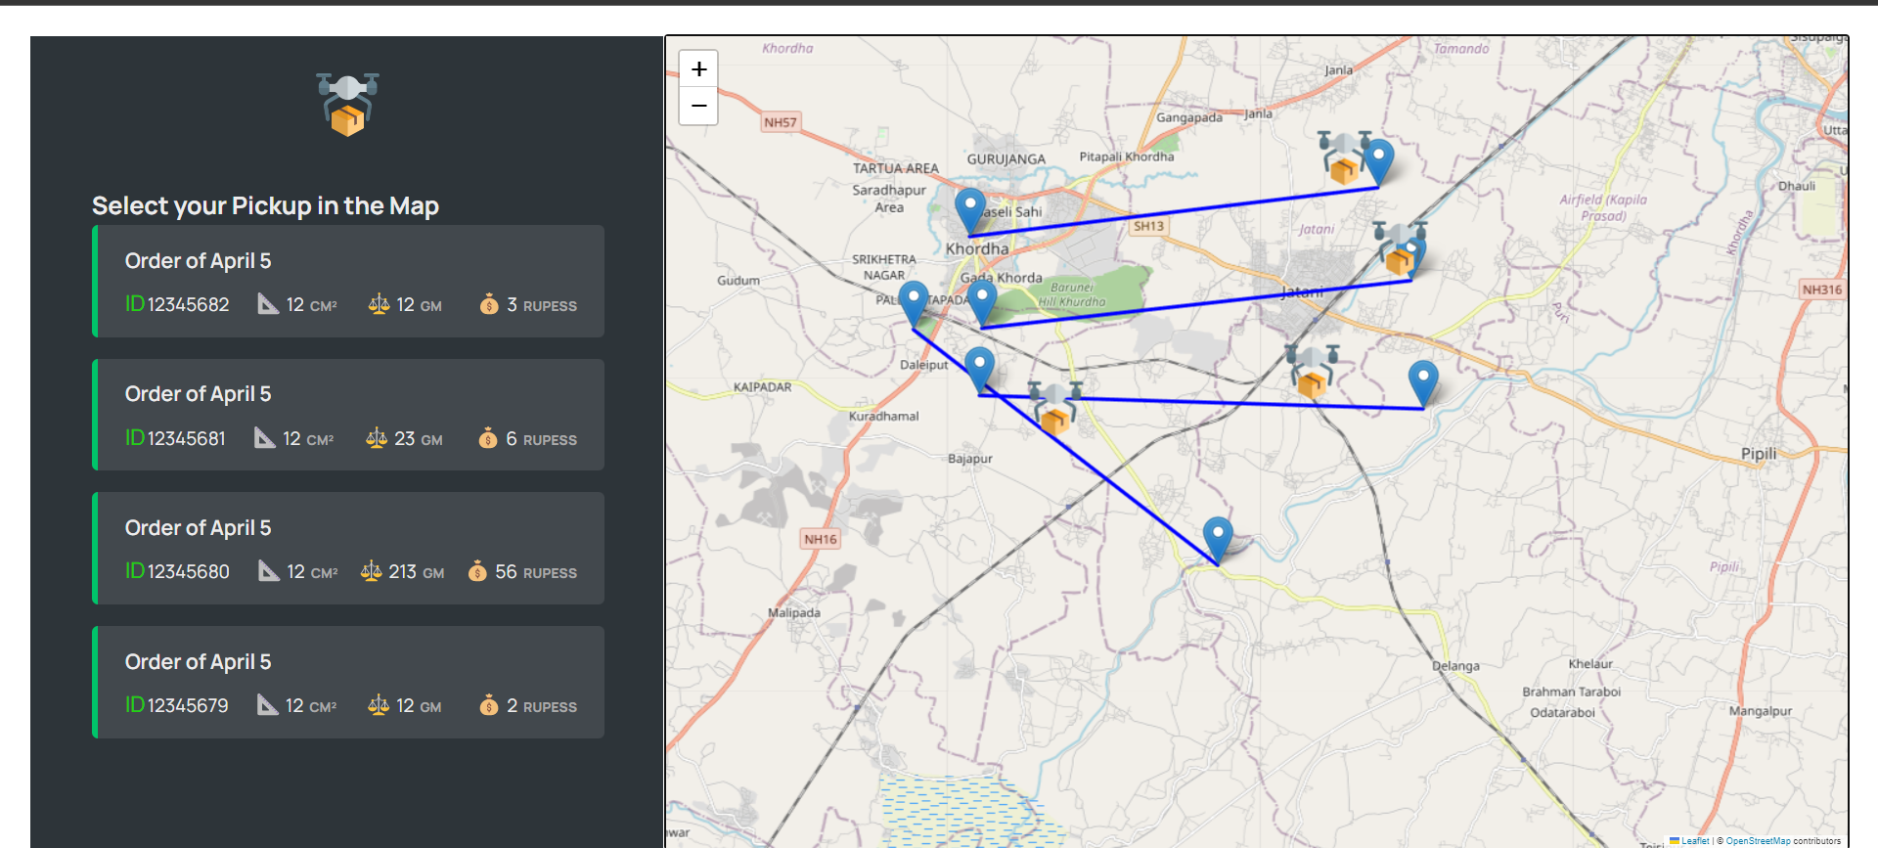This screenshot has width=1878, height=848.
Task: Pick the westernmost blue map pin
Action: tap(914, 304)
